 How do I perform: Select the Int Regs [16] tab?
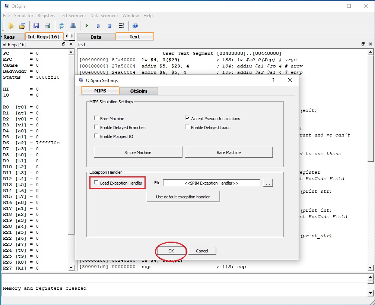click(x=44, y=37)
